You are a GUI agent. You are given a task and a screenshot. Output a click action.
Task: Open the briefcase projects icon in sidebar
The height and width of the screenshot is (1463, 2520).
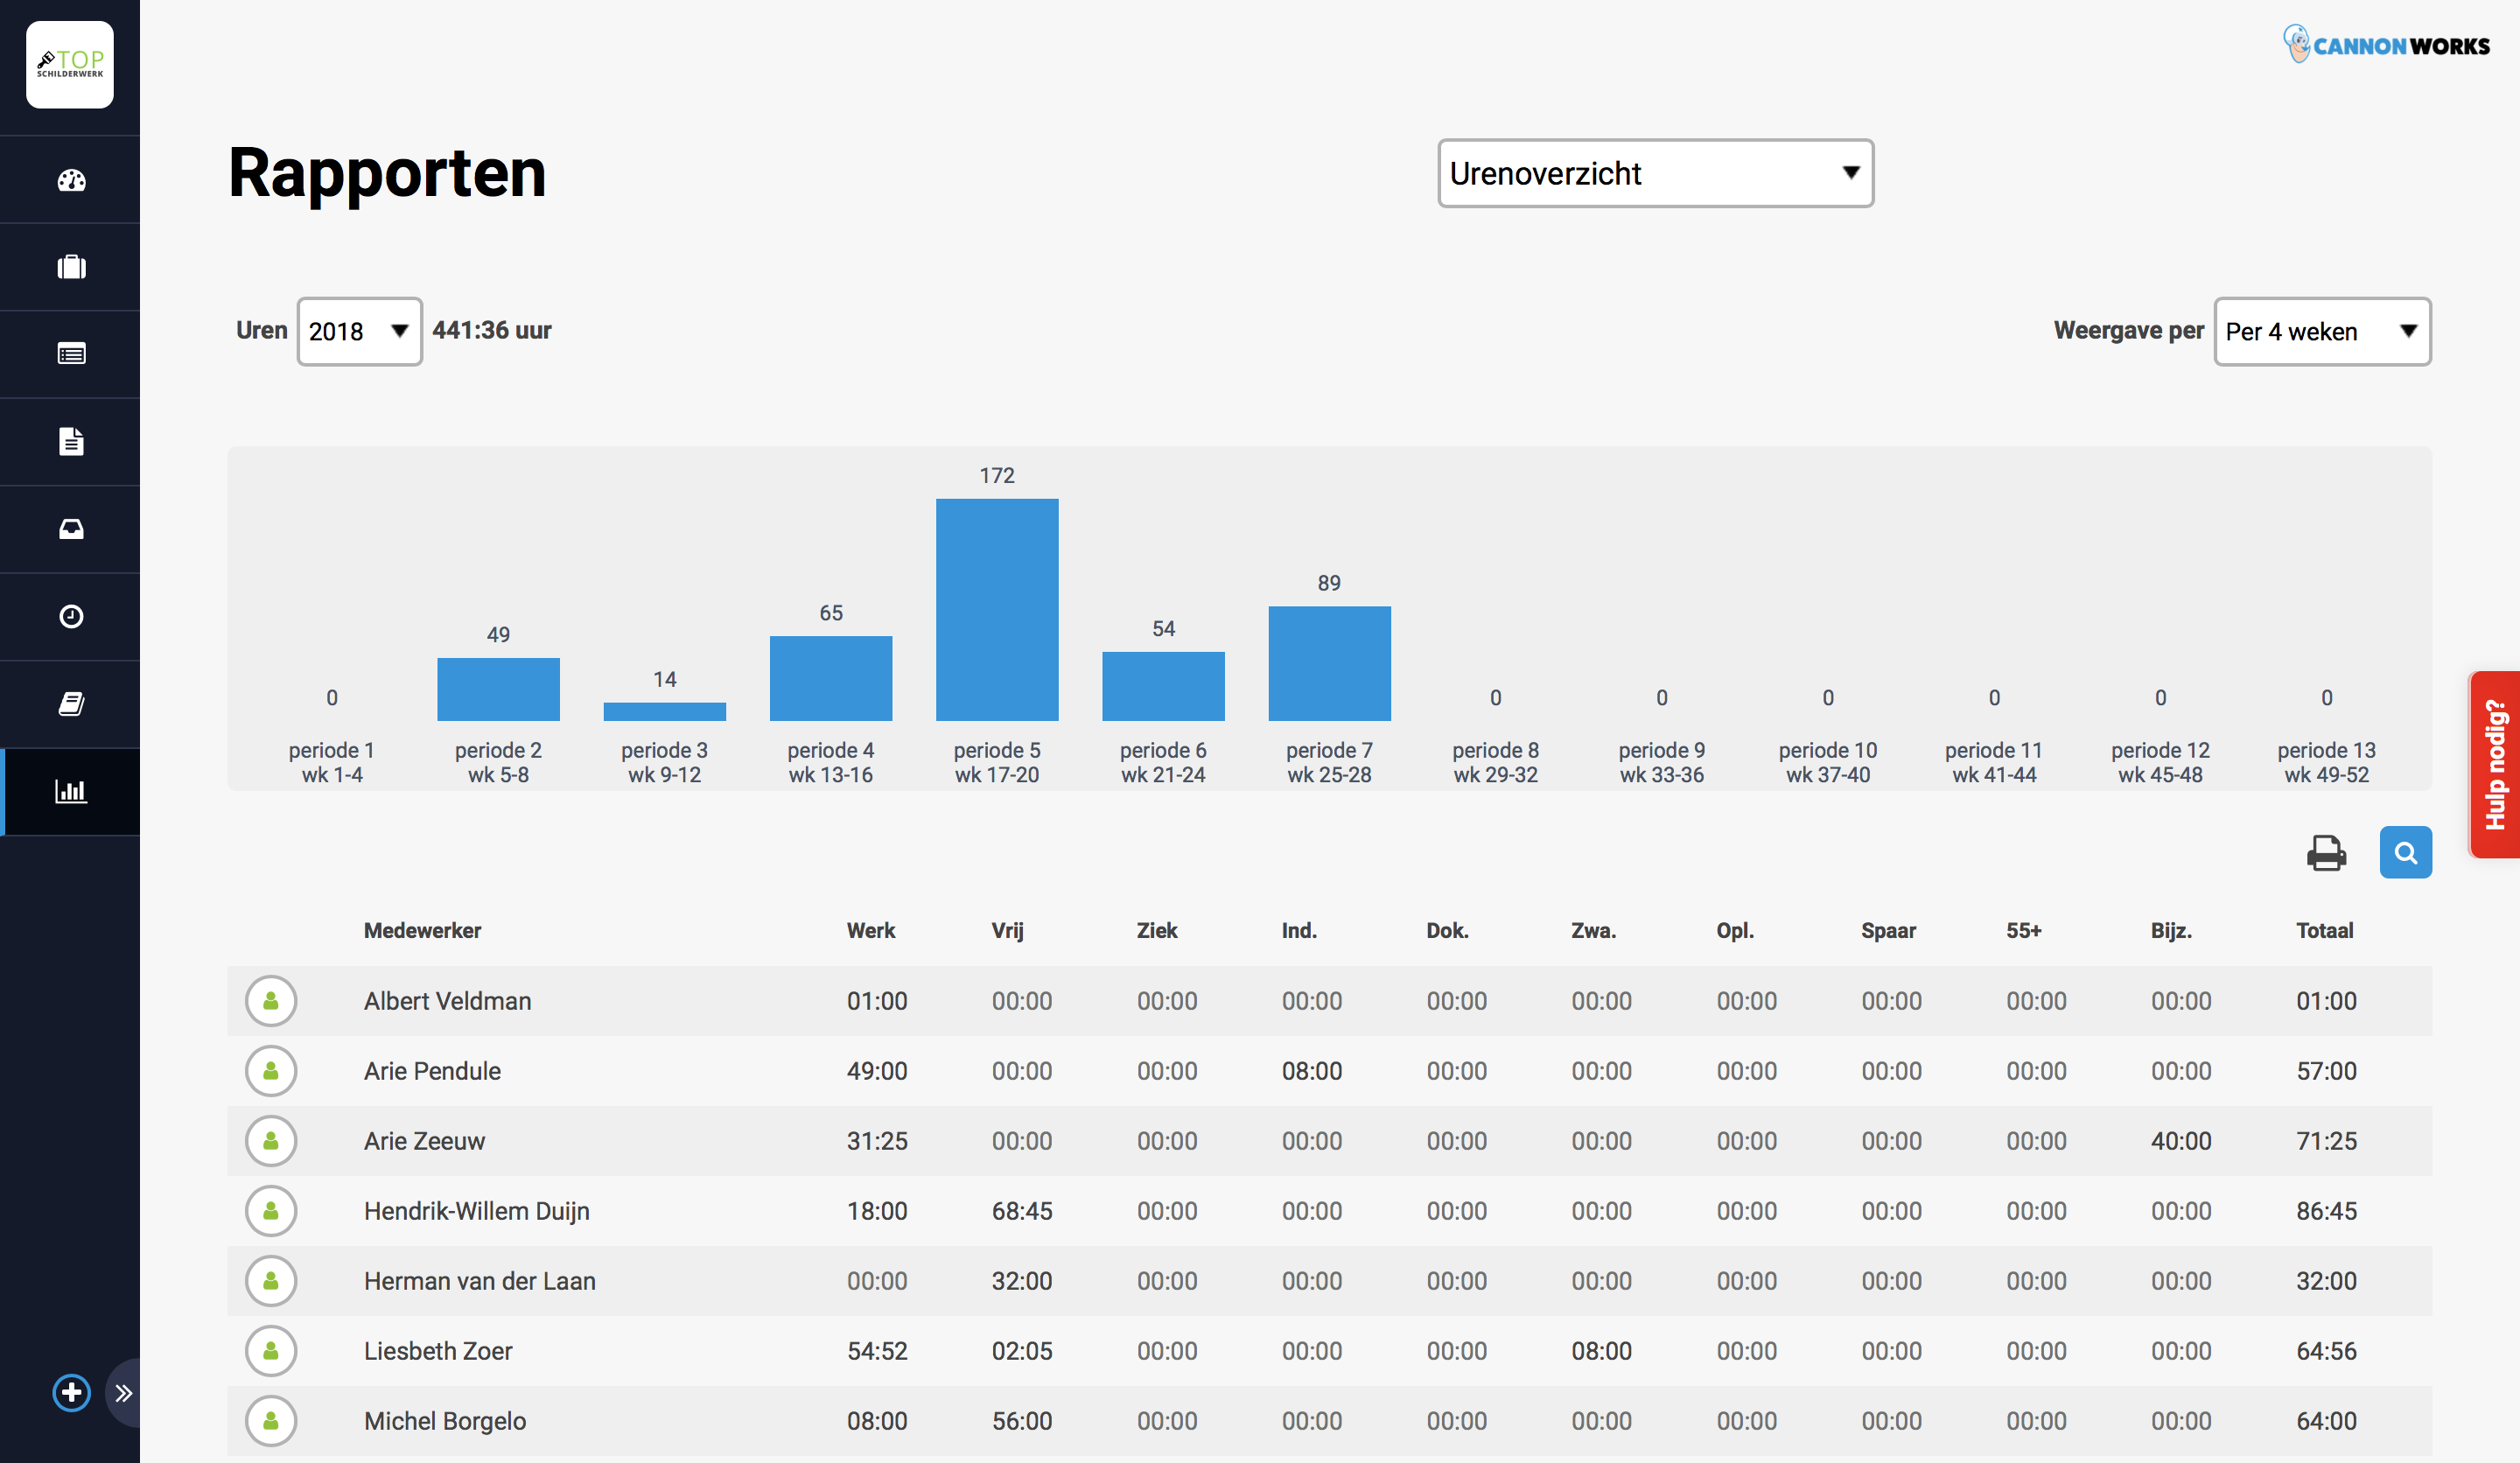point(71,267)
